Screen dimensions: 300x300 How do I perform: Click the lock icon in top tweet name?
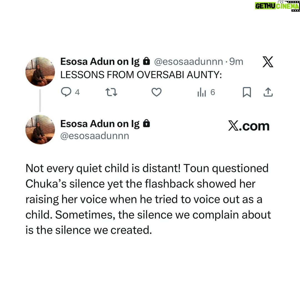point(147,61)
